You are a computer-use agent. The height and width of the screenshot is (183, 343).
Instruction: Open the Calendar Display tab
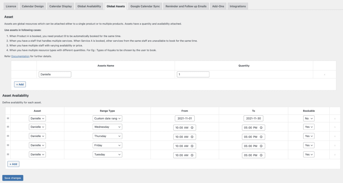pyautogui.click(x=61, y=6)
